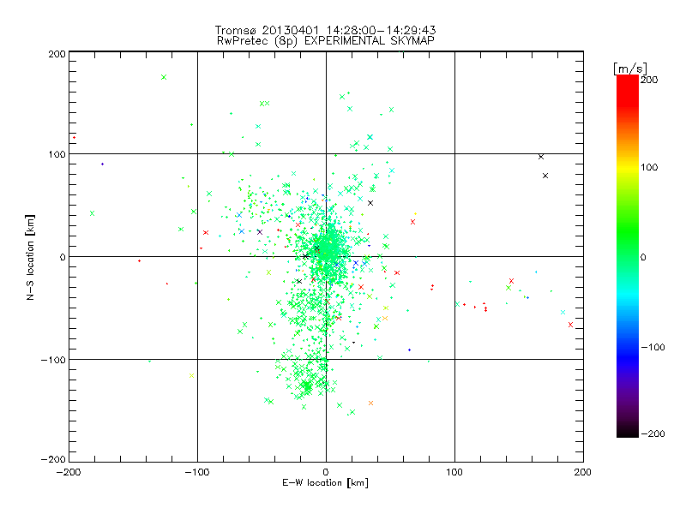This screenshot has height=514, width=686.
Task: Click the red dot near the far west edge
Action: (74, 138)
